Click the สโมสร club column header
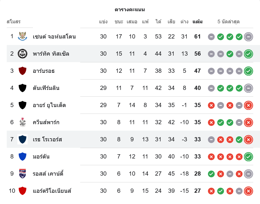Image resolution: width=260 pixels, height=204 pixels. 14,22
